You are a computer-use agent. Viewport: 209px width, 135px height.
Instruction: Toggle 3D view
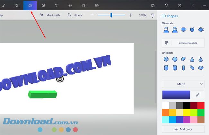(75, 15)
